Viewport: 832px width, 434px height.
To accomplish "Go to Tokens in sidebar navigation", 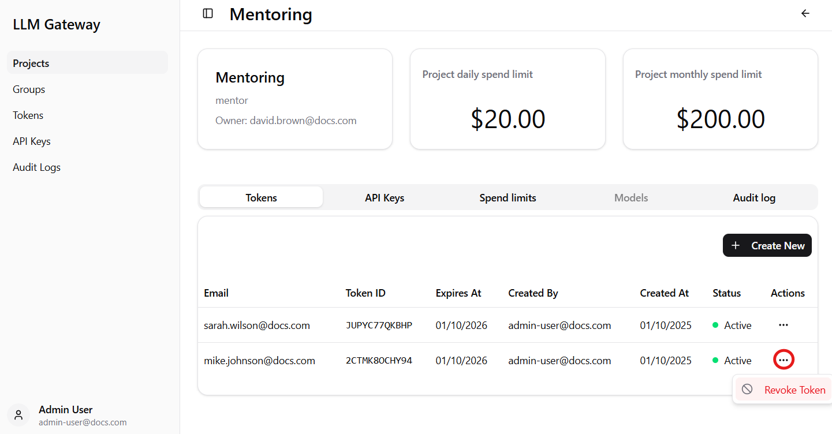I will pos(28,115).
